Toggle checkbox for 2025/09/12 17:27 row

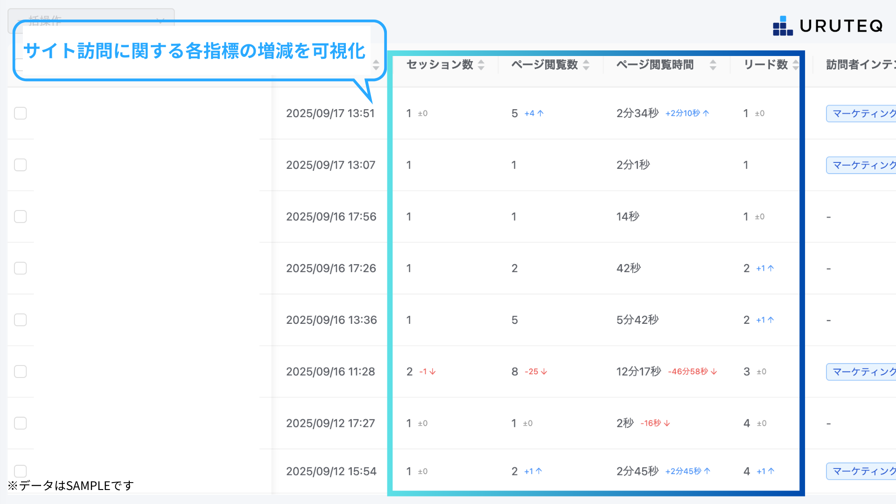pyautogui.click(x=21, y=423)
